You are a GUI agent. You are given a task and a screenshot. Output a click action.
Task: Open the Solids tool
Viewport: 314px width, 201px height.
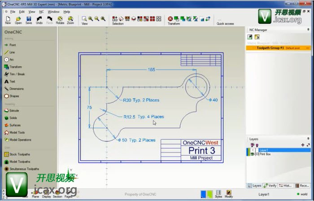click(x=11, y=118)
